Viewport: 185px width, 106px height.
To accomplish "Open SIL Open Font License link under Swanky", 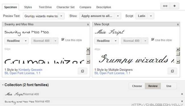I will (22, 73).
